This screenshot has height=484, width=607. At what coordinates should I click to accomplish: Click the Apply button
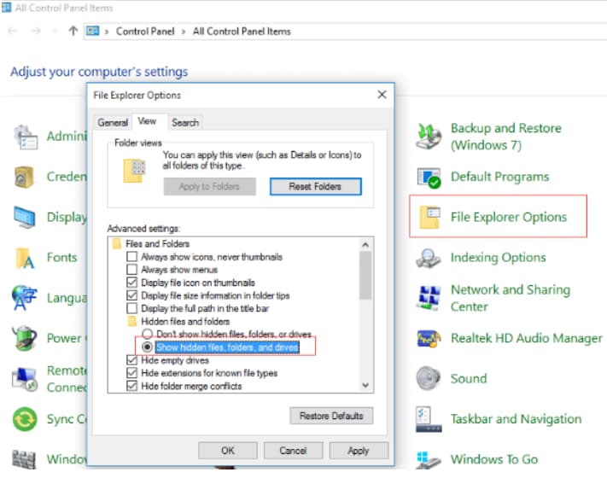359,451
